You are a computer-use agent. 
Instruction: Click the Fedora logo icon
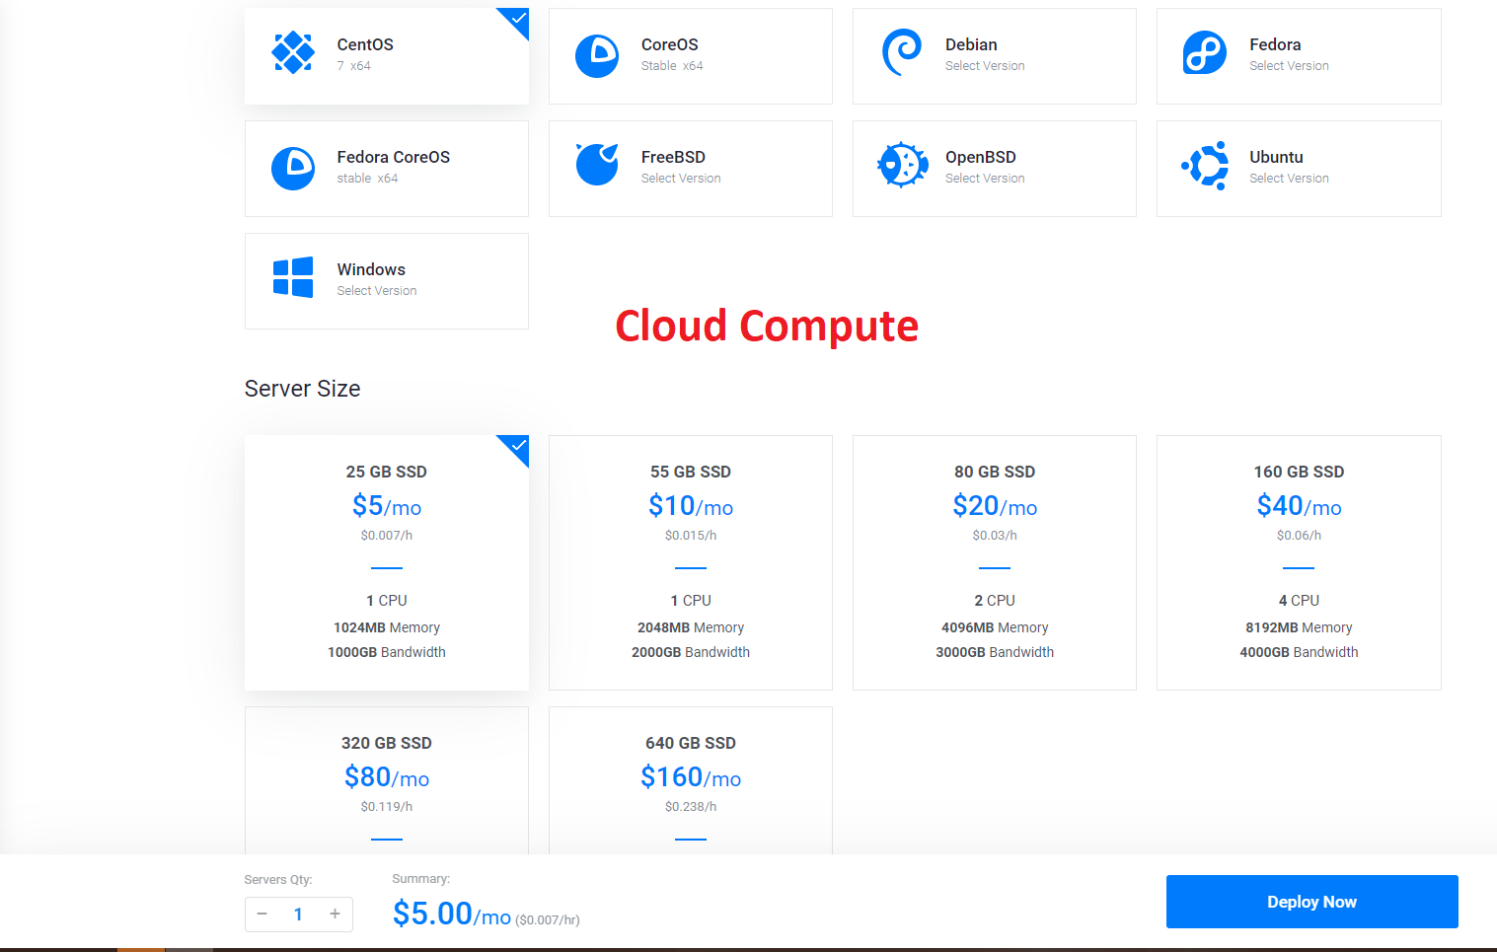click(1205, 53)
